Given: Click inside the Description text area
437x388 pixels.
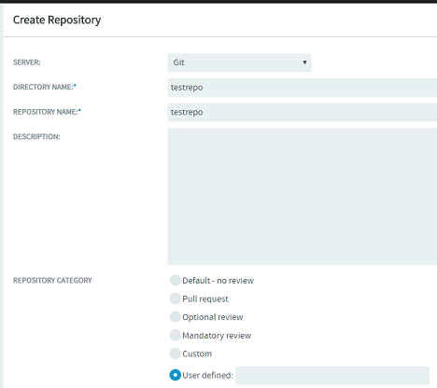Looking at the screenshot, I should click(303, 197).
